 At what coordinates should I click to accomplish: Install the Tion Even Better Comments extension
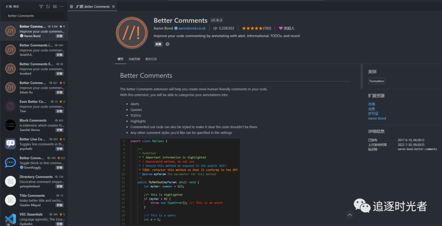click(59, 111)
